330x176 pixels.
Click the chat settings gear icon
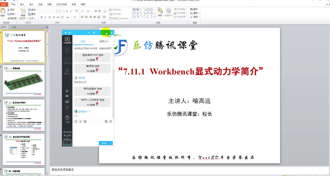point(111,121)
